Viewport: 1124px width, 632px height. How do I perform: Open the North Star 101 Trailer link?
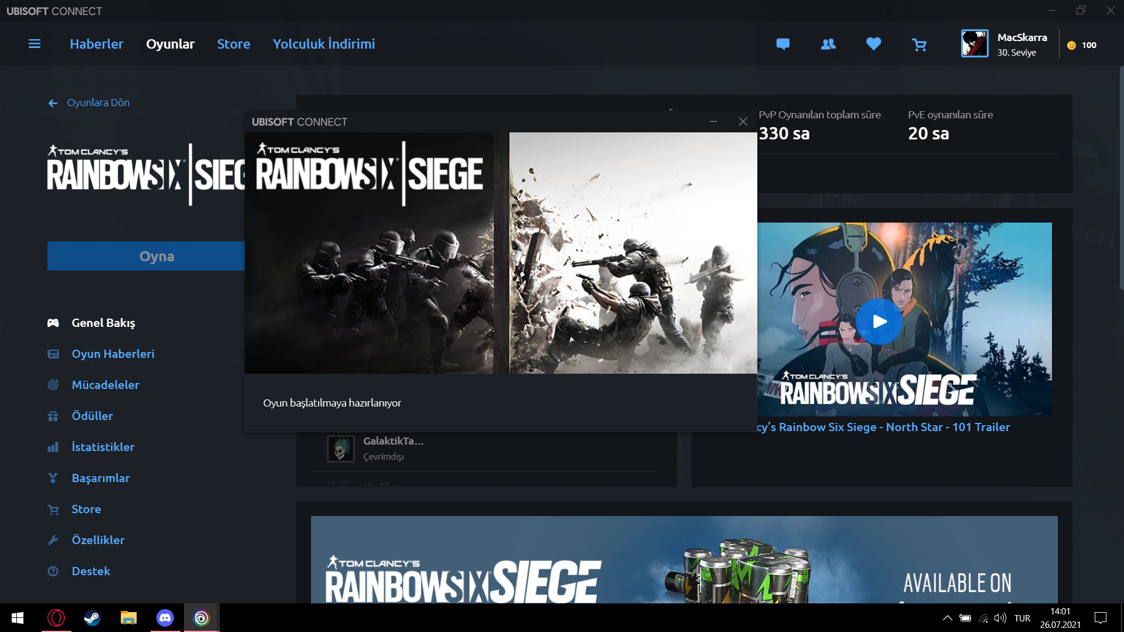(883, 427)
